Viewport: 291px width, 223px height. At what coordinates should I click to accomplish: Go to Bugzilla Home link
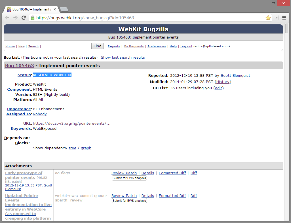(x=10, y=46)
